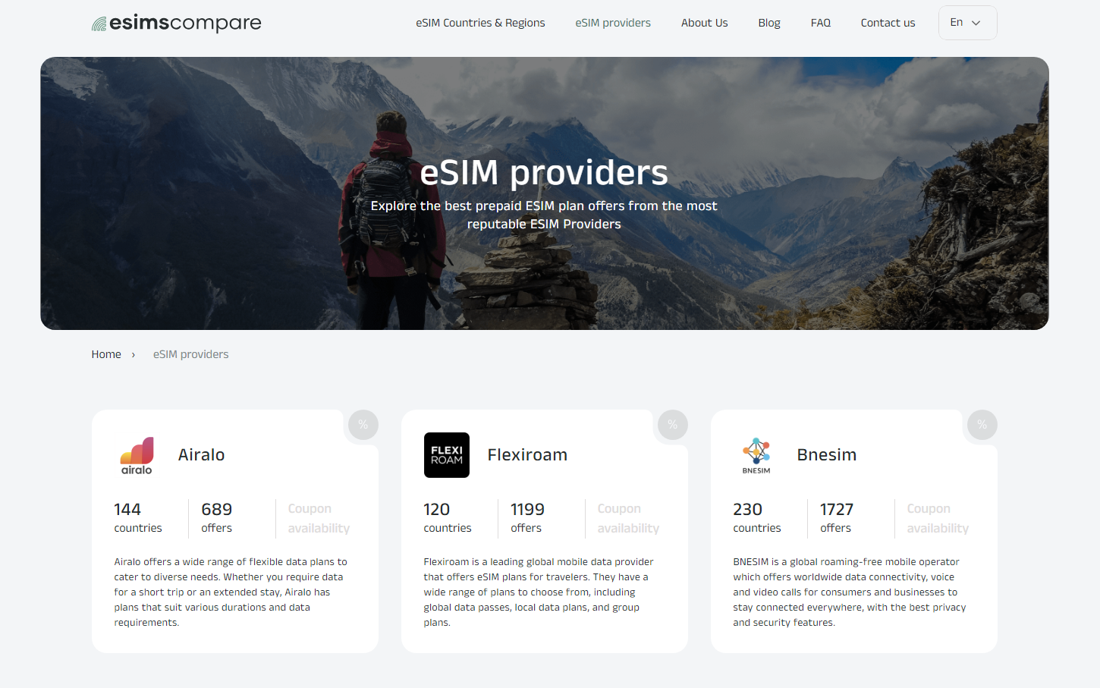Image resolution: width=1100 pixels, height=688 pixels.
Task: Click Airalo Coupon availability label
Action: (319, 518)
